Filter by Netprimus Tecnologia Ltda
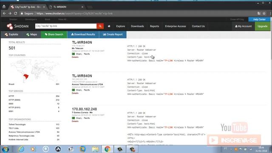The image size is (272, 153). tap(22, 136)
